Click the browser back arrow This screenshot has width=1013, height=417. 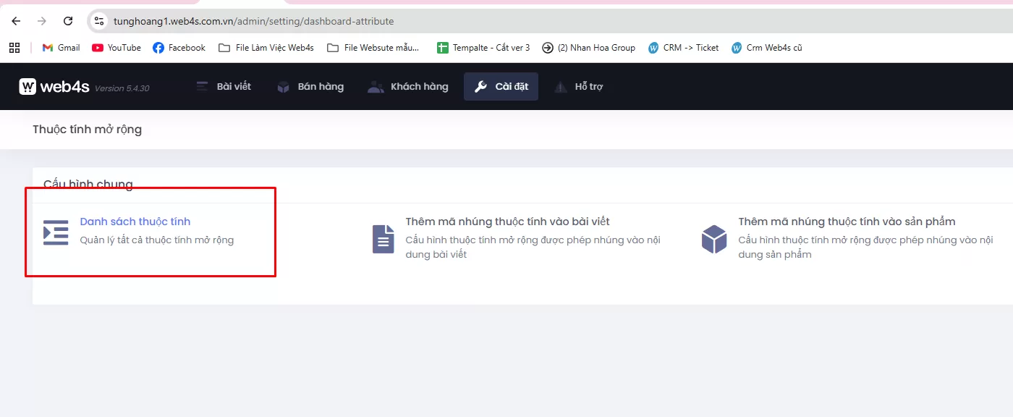tap(16, 21)
